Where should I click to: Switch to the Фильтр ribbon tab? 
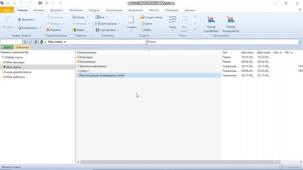tap(154, 10)
